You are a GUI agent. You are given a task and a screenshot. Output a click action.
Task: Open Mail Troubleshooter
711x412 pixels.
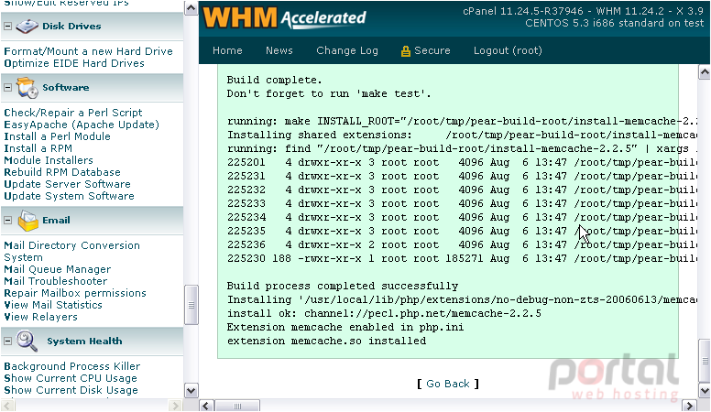point(55,281)
